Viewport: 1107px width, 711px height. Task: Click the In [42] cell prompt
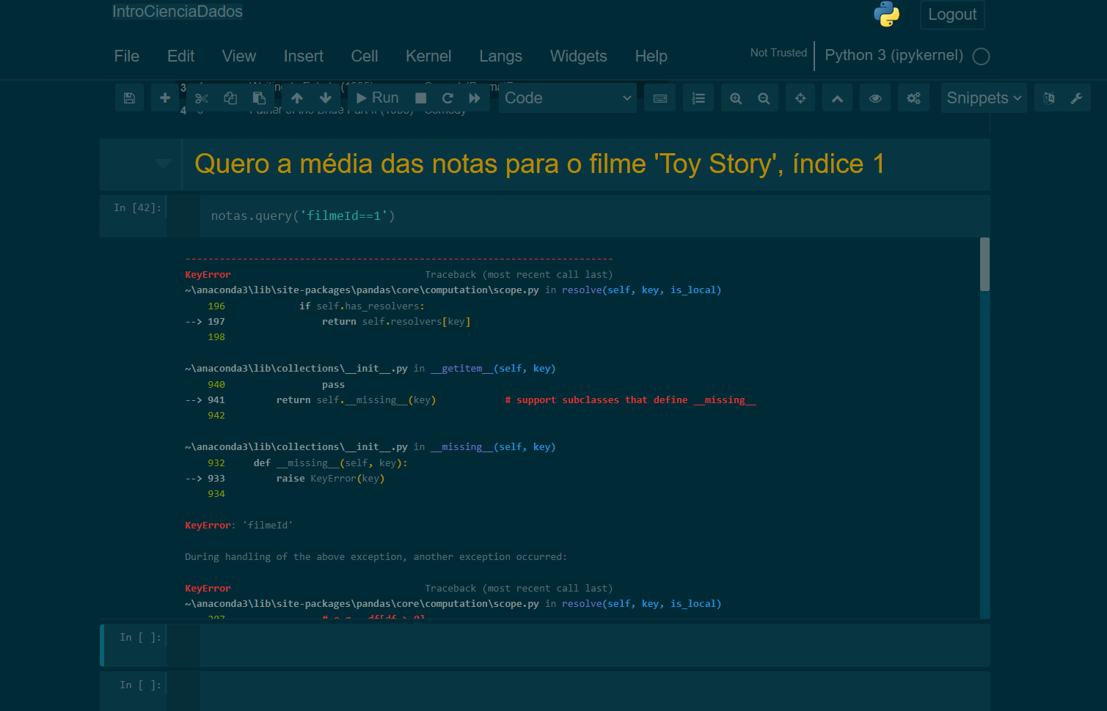point(137,208)
